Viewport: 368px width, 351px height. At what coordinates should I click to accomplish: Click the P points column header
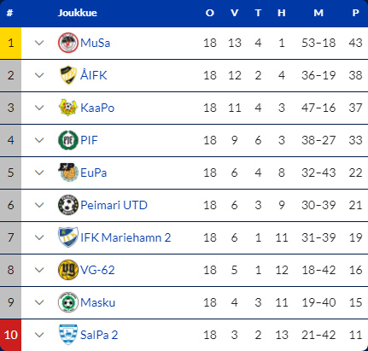coord(355,13)
